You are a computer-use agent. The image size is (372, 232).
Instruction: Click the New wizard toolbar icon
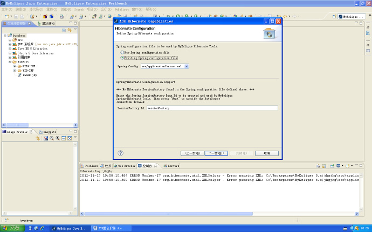(7, 16)
